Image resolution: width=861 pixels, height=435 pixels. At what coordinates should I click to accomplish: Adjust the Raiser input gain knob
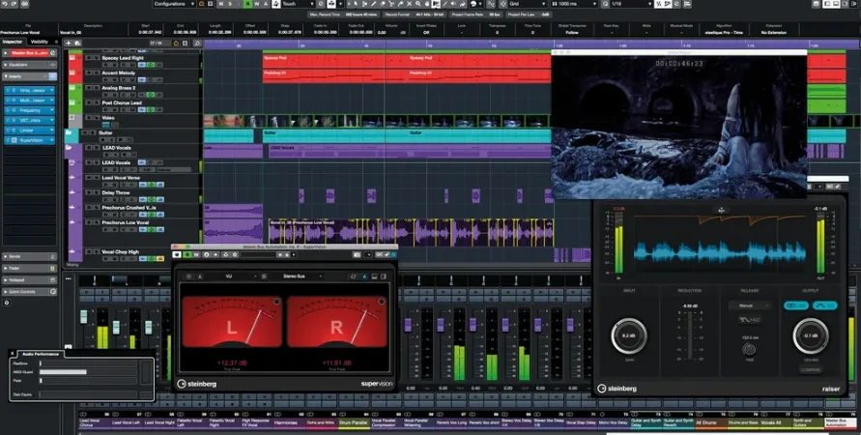point(629,335)
